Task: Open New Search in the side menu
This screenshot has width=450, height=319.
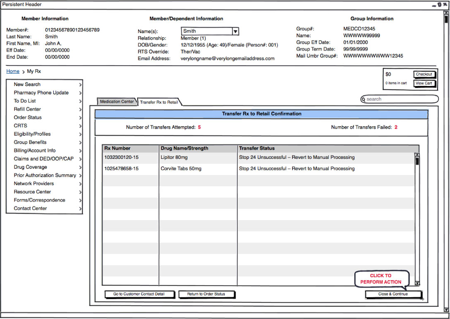Action: click(27, 84)
